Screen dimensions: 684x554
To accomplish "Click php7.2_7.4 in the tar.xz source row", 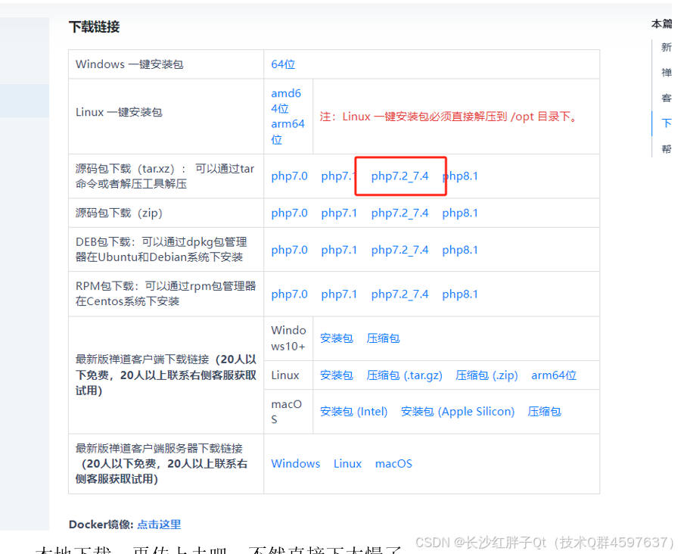I will (x=400, y=176).
